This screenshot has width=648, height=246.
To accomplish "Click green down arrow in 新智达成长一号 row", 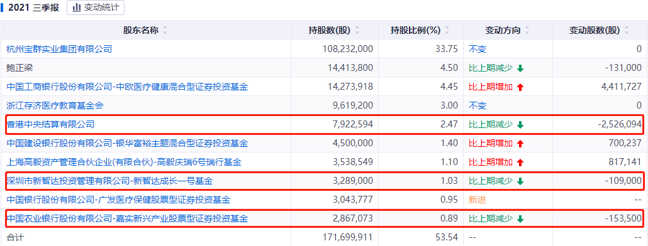I will pyautogui.click(x=520, y=181).
